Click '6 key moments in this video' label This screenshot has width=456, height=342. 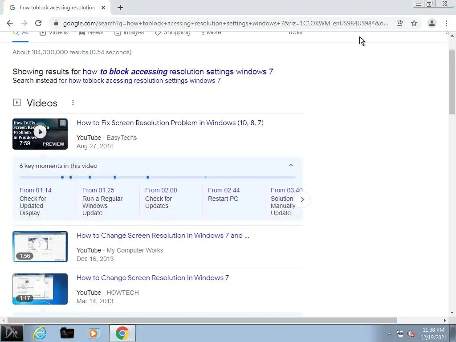[58, 166]
